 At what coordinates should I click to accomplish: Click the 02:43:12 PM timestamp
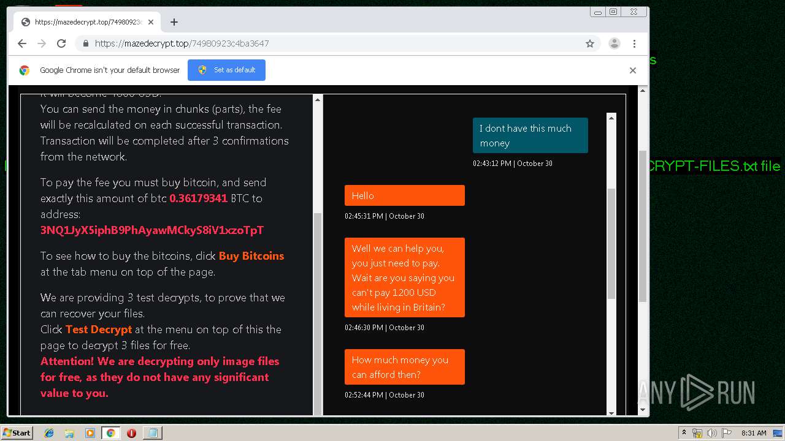[x=513, y=164]
